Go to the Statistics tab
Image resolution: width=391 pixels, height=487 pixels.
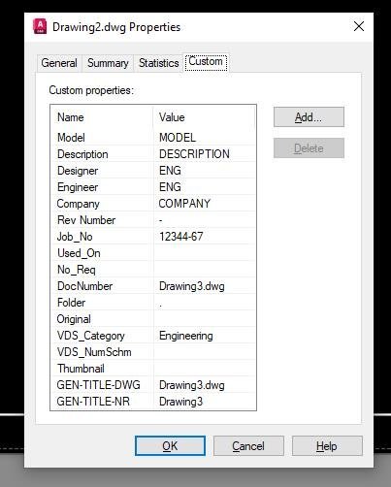(158, 63)
